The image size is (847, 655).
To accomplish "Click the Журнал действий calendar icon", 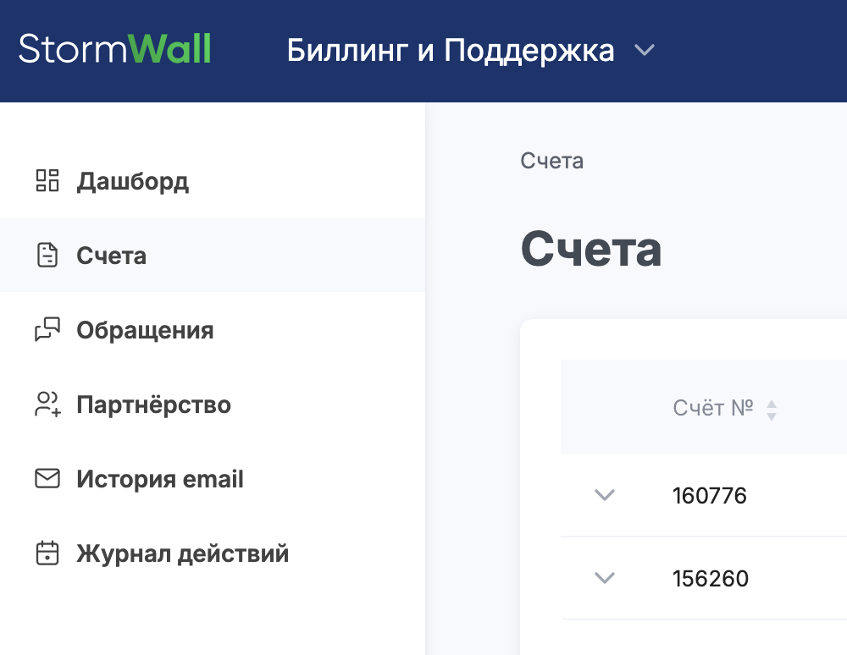I will [47, 553].
